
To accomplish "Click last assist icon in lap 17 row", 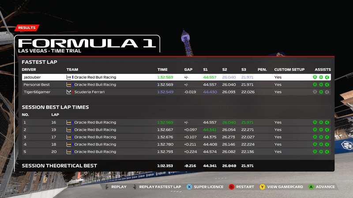I will coord(327,137).
